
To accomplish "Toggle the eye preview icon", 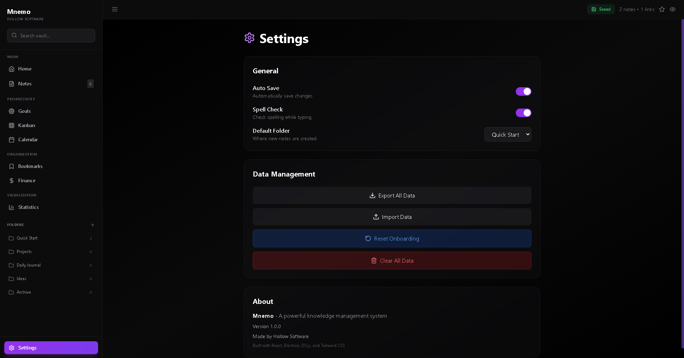I will pos(673,9).
